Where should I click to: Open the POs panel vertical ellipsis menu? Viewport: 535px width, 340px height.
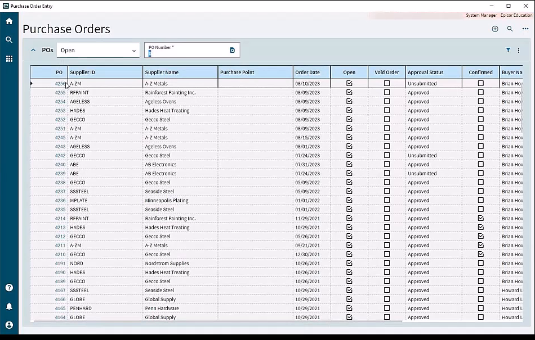(x=519, y=51)
